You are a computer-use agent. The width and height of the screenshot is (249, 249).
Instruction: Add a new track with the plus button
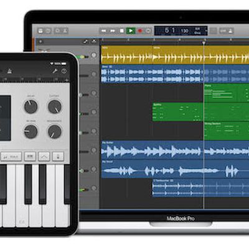pyautogui.click(x=40, y=42)
